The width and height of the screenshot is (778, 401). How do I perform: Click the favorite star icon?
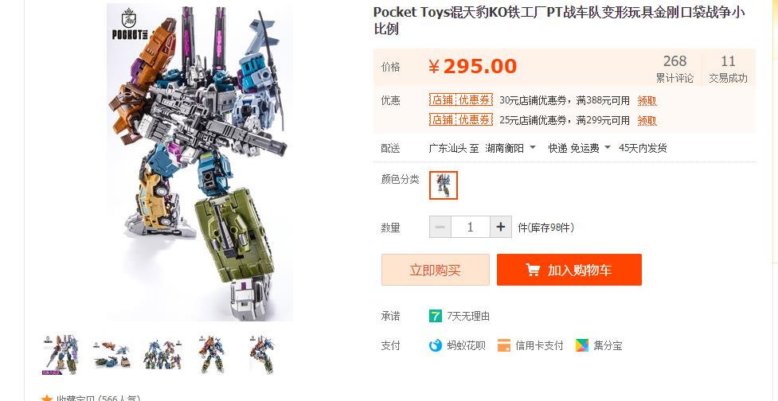pos(47,398)
